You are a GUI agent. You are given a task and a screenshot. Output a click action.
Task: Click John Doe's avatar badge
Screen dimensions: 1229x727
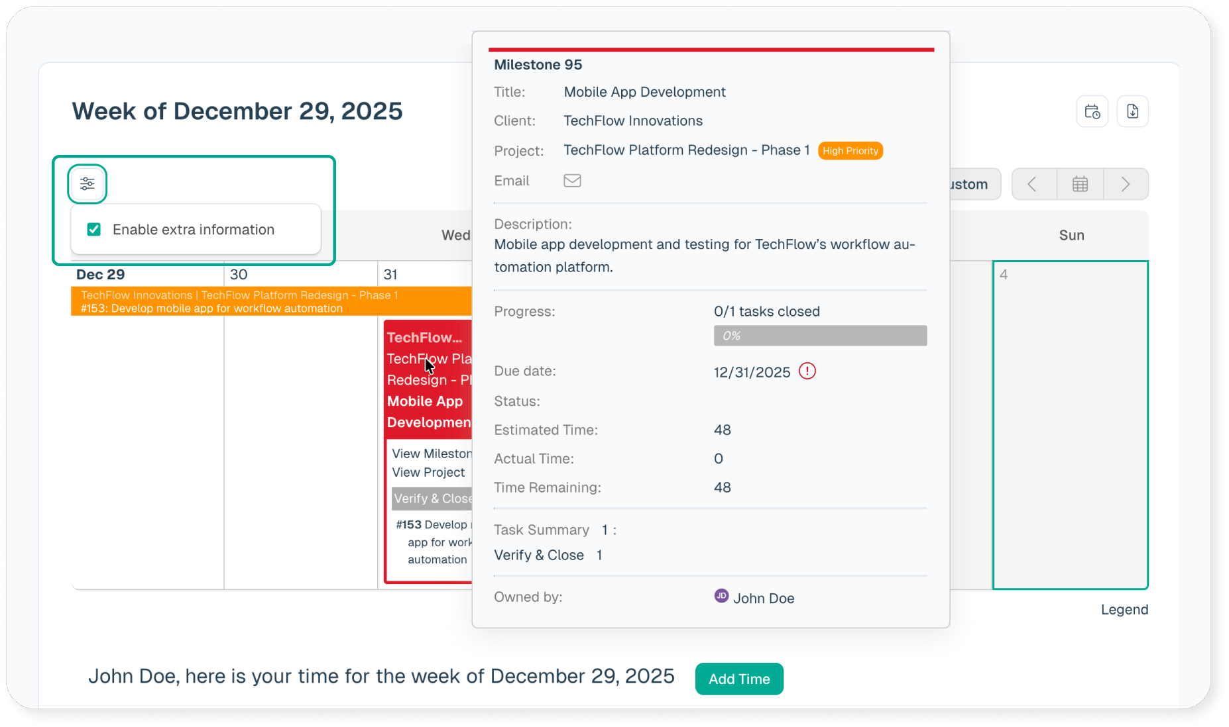(x=721, y=596)
